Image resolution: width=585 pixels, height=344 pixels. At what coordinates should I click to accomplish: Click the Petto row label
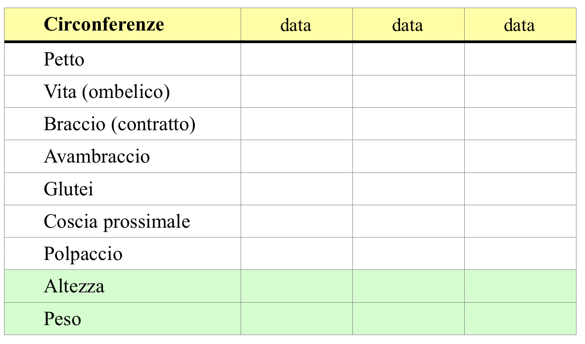click(64, 59)
